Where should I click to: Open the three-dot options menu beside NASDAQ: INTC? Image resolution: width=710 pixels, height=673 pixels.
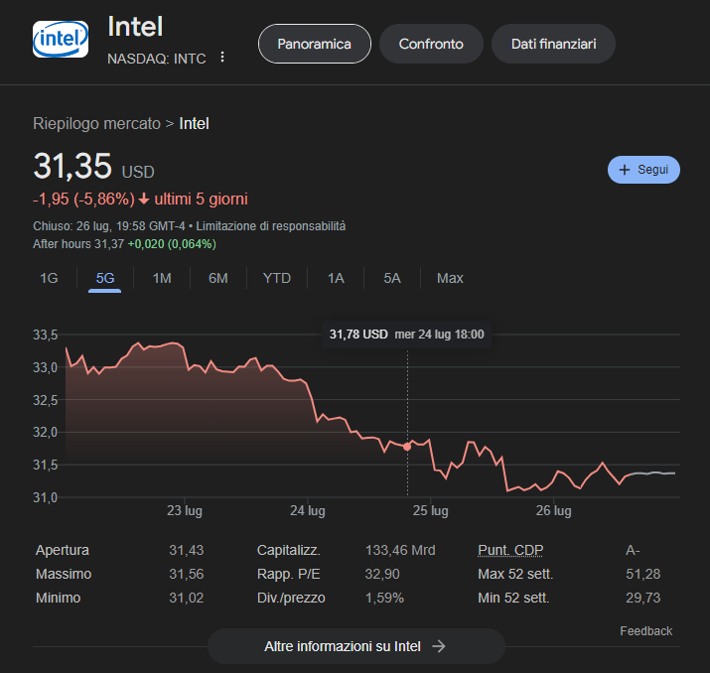tap(221, 57)
